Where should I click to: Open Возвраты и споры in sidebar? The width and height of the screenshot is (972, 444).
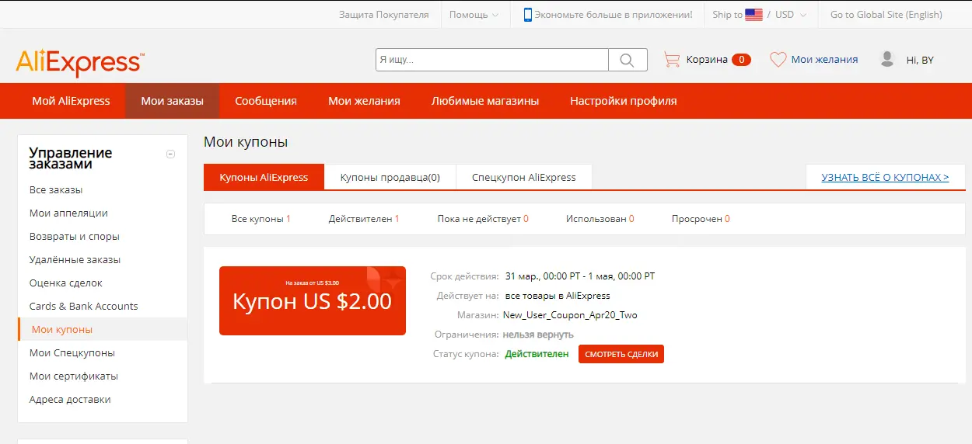(75, 236)
